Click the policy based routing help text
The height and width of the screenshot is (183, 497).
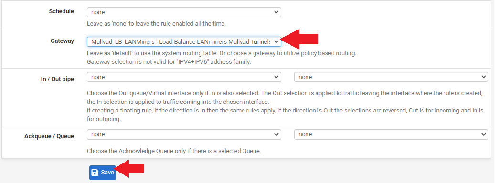(x=222, y=53)
